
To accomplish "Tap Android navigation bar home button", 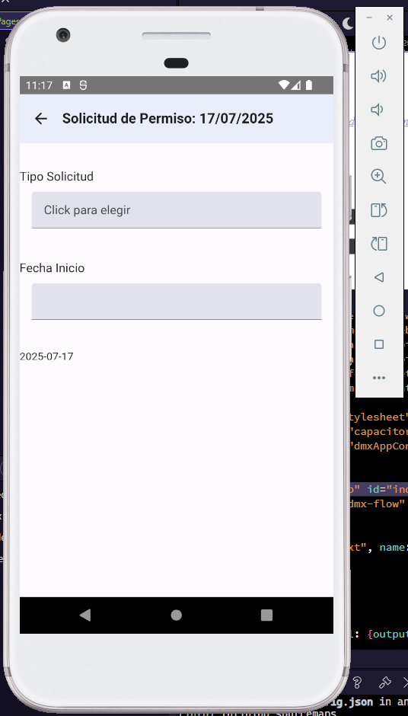I will coord(176,615).
